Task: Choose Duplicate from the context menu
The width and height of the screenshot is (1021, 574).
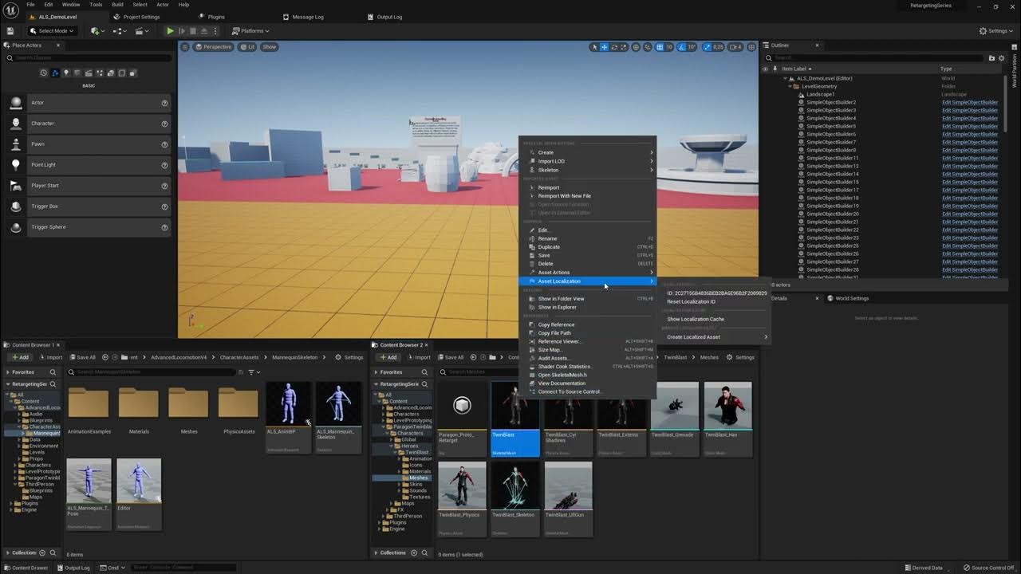Action: tap(549, 247)
